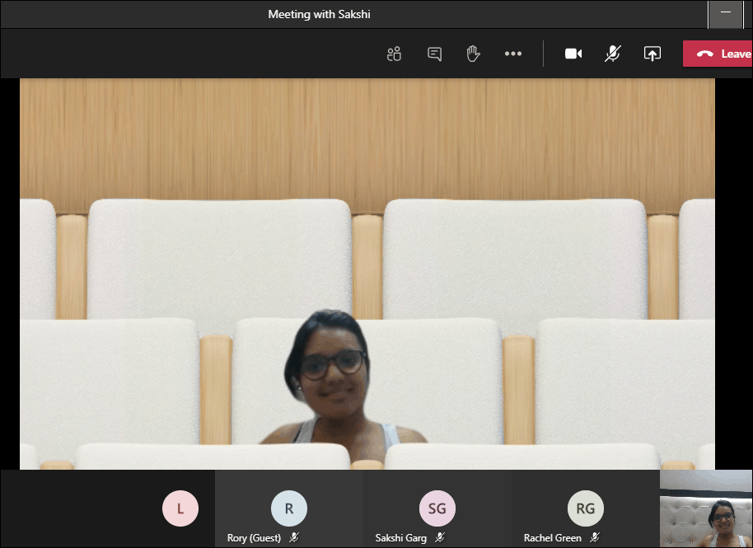The height and width of the screenshot is (548, 753).
Task: Select Rory (Guest) avatar circle
Action: coord(289,508)
